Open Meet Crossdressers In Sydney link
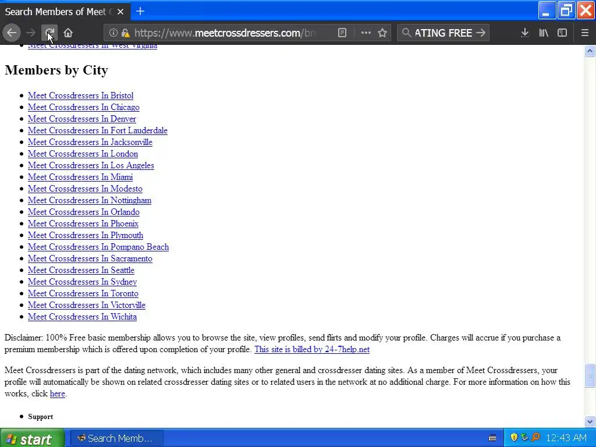Screen dimensions: 596x447 [x=82, y=282]
